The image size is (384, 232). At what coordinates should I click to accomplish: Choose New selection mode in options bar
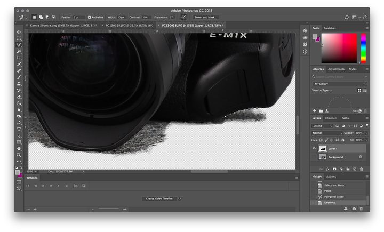tap(34, 18)
